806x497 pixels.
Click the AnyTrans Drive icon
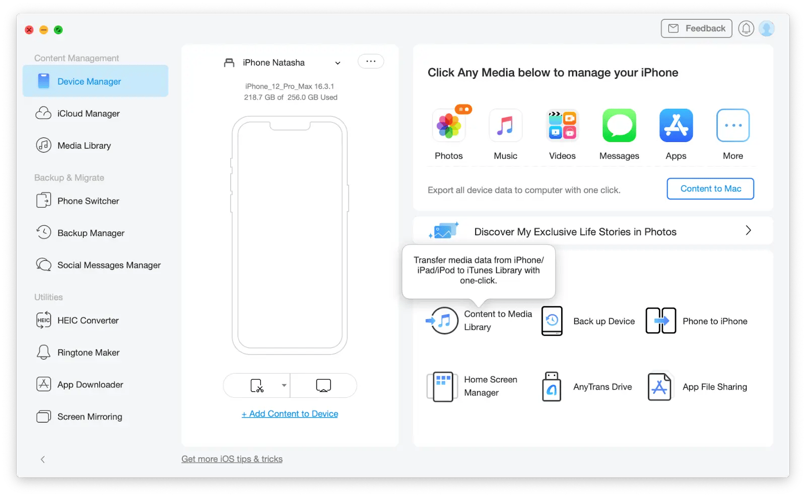point(552,386)
